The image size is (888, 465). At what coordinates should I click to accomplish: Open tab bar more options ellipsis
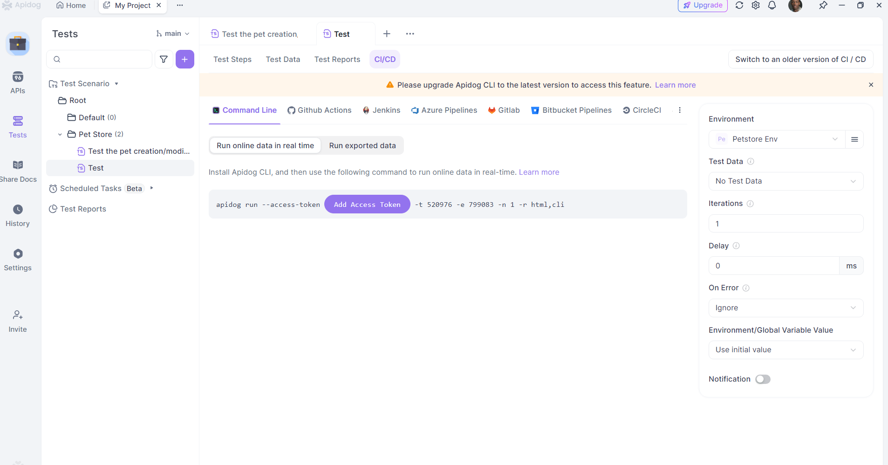(x=410, y=34)
